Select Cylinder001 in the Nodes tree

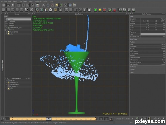tap(14, 32)
